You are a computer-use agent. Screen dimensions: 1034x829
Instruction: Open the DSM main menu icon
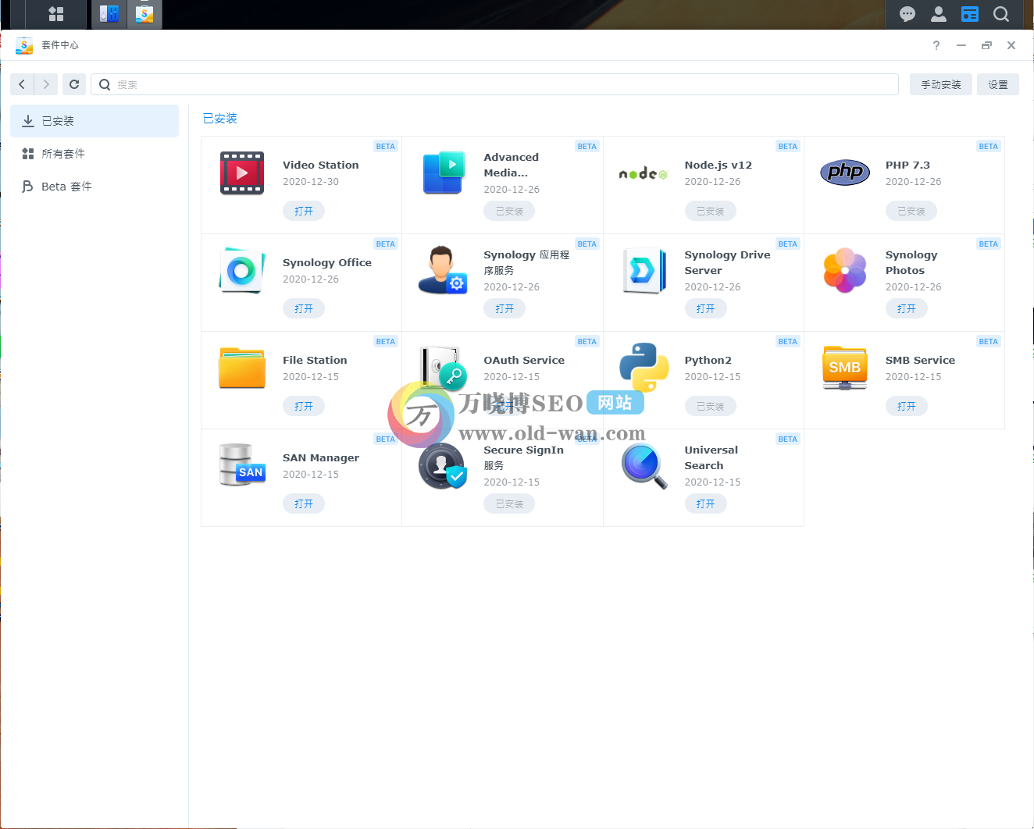(56, 14)
